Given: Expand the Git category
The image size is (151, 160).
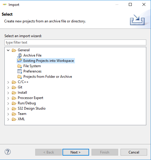Looking at the screenshot, I should tap(8, 88).
